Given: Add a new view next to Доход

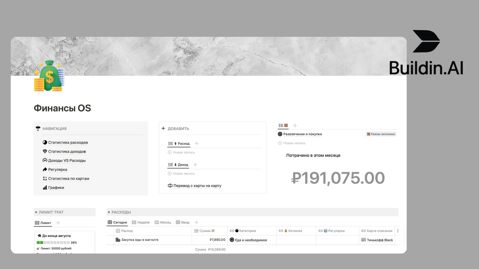Looking at the screenshot, I should (195, 165).
